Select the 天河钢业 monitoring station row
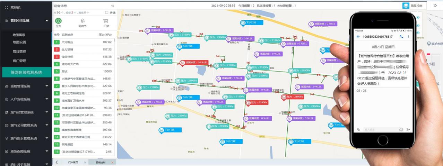 pos(83,42)
